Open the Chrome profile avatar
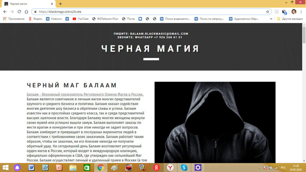 (294, 12)
